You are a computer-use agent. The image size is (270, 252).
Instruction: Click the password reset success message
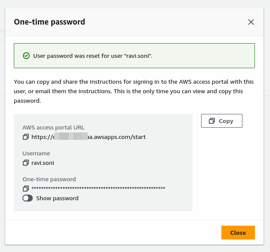[x=93, y=56]
